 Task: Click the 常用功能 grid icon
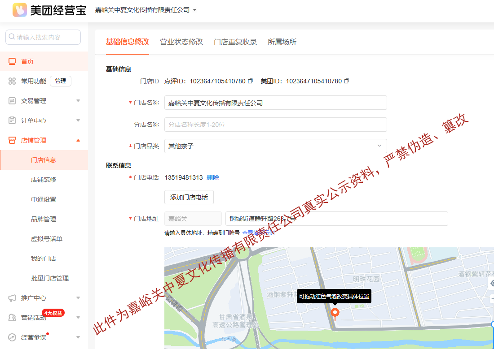(12, 81)
